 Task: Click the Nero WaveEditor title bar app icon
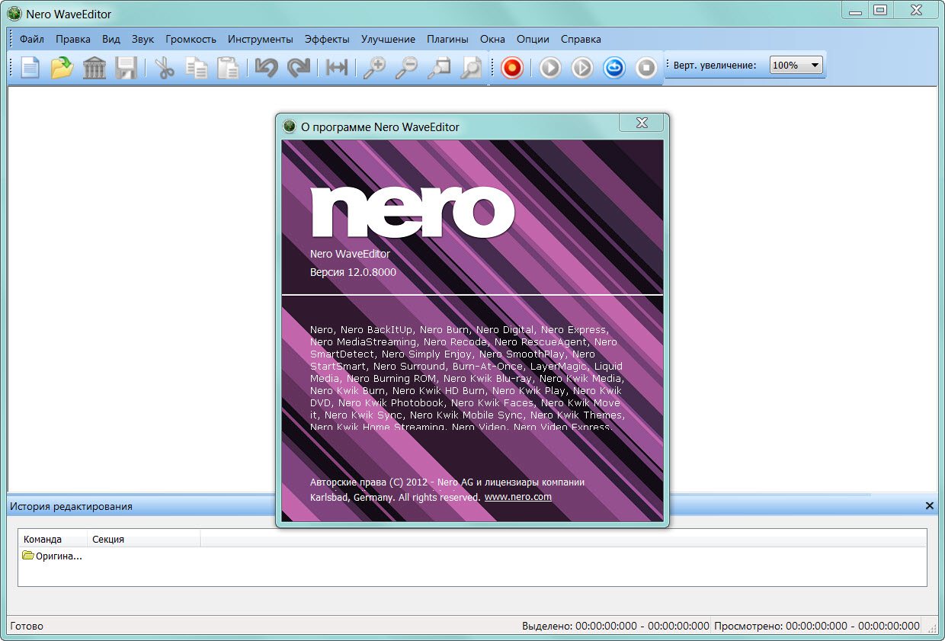(14, 14)
